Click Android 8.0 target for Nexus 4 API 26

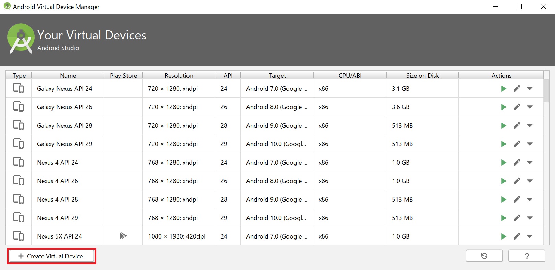[277, 181]
